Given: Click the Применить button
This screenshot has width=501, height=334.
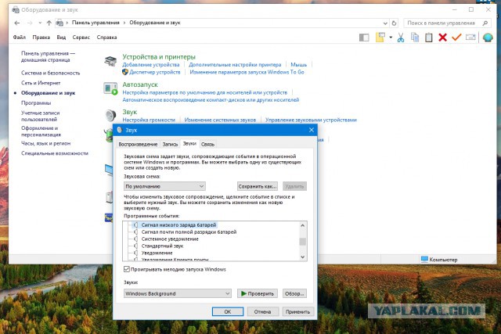Looking at the screenshot, I should tap(297, 311).
